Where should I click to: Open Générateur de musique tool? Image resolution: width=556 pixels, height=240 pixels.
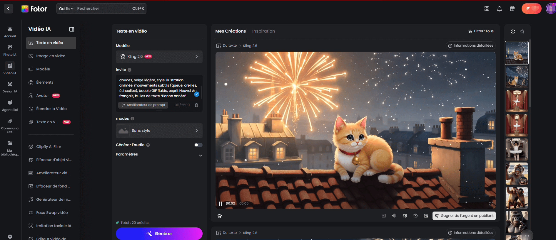(x=51, y=200)
